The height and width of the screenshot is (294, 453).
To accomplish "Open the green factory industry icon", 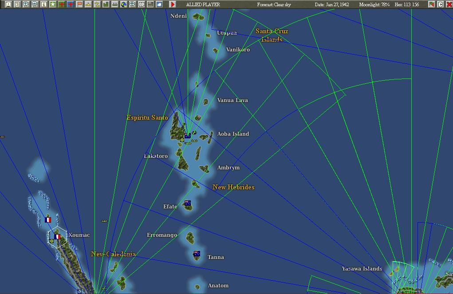I will click(106, 4).
